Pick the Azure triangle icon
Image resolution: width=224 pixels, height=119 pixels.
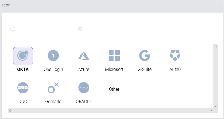click(x=84, y=56)
